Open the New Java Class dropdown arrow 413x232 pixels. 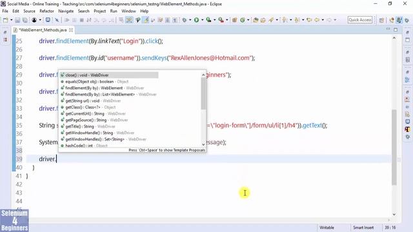(x=248, y=20)
